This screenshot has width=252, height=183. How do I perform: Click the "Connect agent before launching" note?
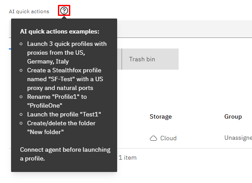pyautogui.click(x=65, y=154)
